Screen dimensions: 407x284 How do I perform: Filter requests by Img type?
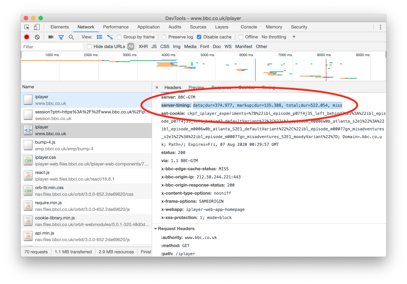pos(177,47)
